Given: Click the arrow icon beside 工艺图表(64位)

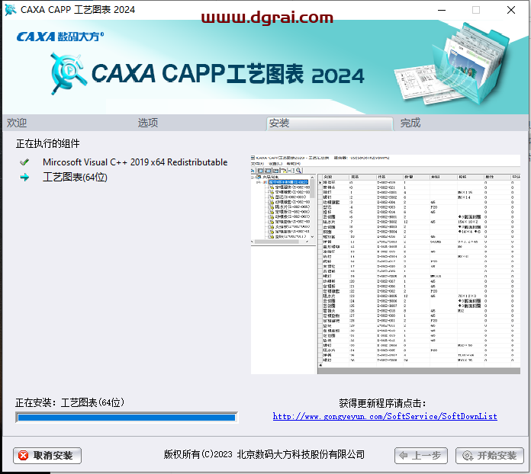Looking at the screenshot, I should click(x=24, y=178).
